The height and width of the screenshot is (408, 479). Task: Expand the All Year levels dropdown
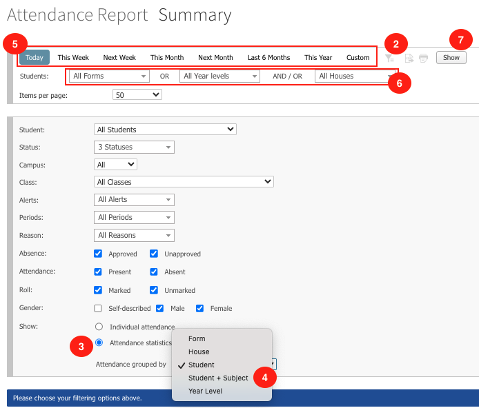(x=219, y=76)
